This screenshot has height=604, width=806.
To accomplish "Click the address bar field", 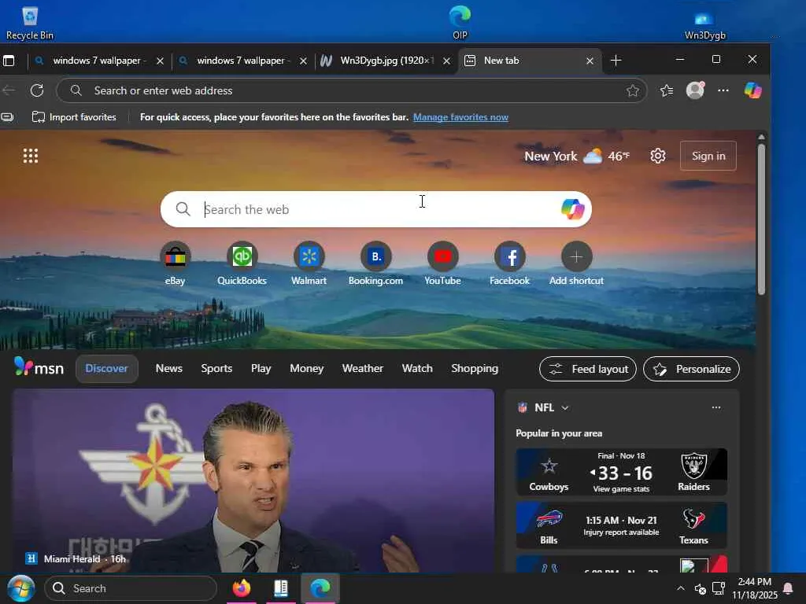I will 352,91.
